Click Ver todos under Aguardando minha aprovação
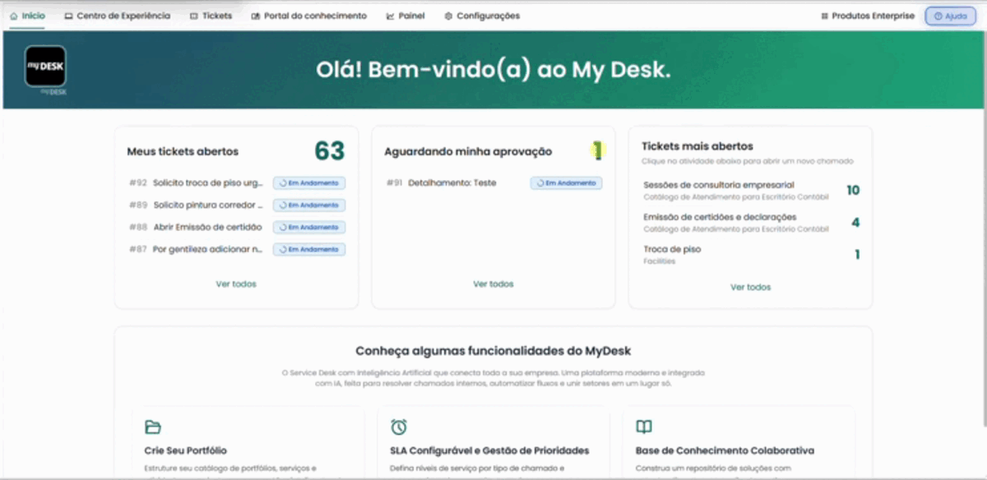This screenshot has width=987, height=480. point(493,284)
